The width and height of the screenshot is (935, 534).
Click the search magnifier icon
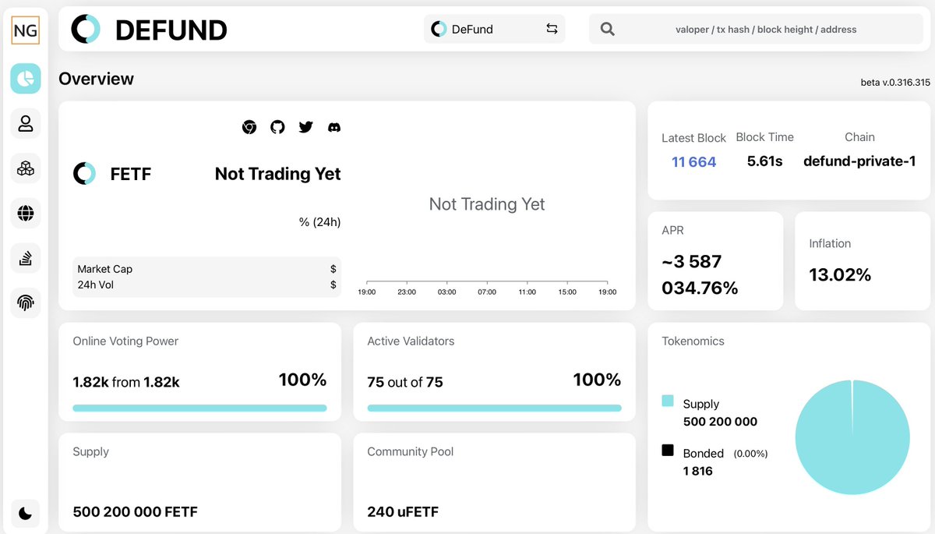(x=608, y=30)
